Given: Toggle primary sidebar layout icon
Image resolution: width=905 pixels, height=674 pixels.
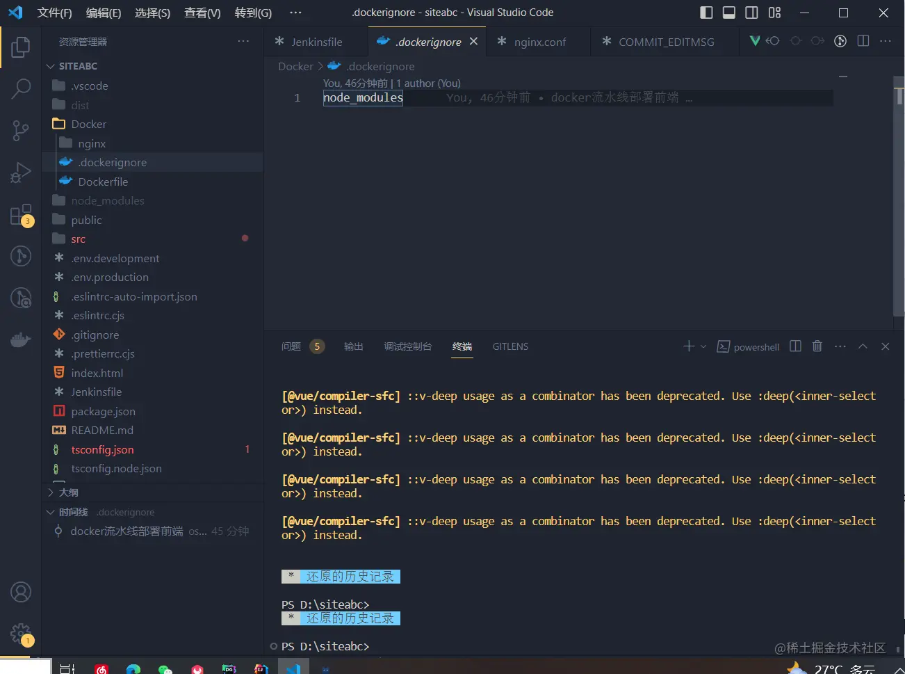Looking at the screenshot, I should click(x=706, y=13).
